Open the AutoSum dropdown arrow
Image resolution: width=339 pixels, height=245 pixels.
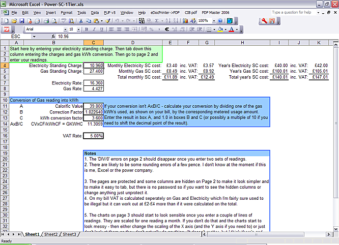[x=162, y=21]
